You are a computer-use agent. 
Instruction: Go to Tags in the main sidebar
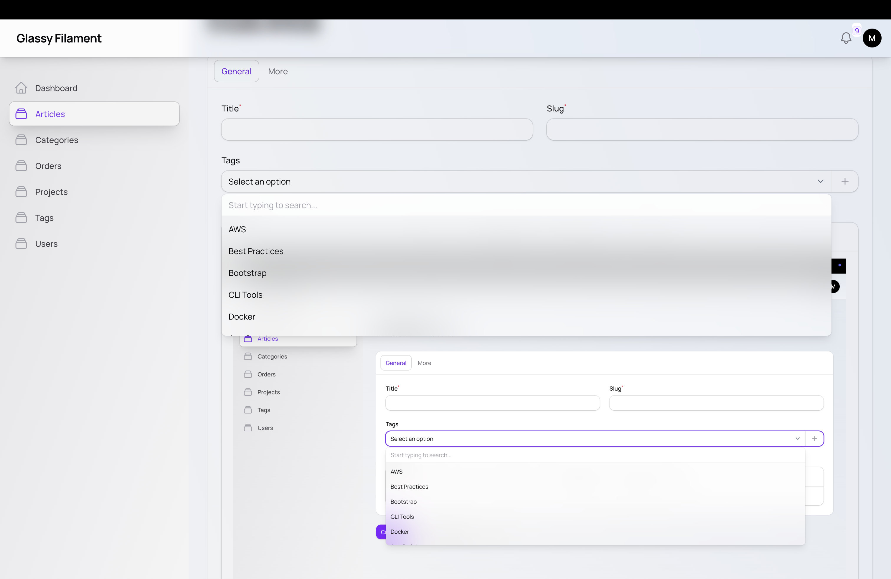pyautogui.click(x=94, y=218)
